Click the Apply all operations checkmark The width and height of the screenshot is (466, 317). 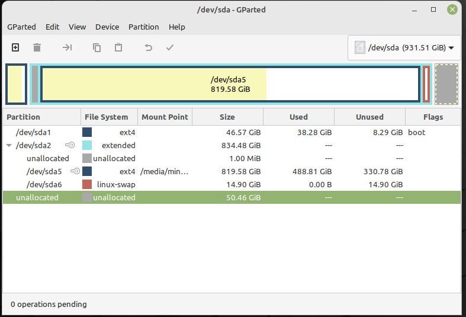click(x=170, y=47)
